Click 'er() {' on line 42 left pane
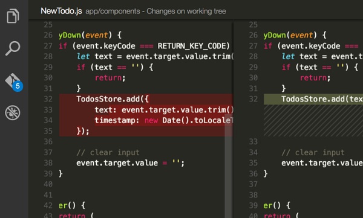 coord(72,205)
